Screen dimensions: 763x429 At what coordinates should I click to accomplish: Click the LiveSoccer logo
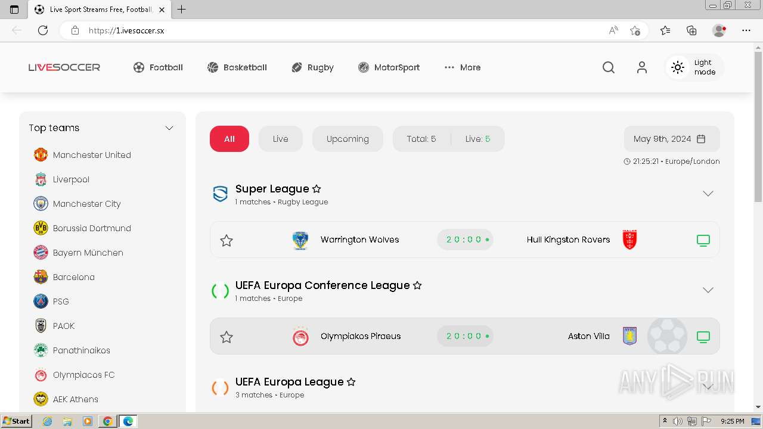click(x=64, y=67)
